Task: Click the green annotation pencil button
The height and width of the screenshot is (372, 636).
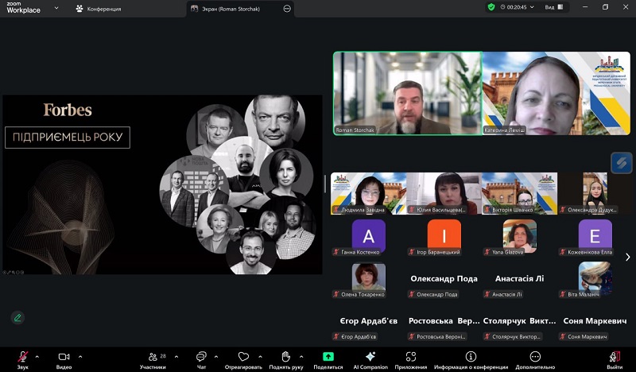Action: click(17, 317)
